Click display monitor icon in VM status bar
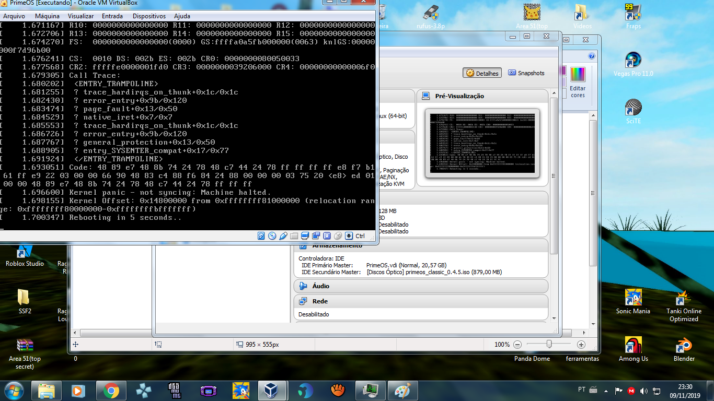714x401 pixels. coord(305,236)
